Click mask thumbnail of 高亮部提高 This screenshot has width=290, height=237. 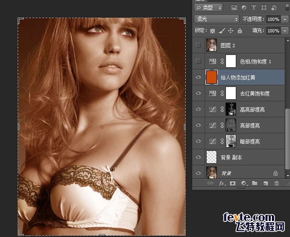(231, 109)
